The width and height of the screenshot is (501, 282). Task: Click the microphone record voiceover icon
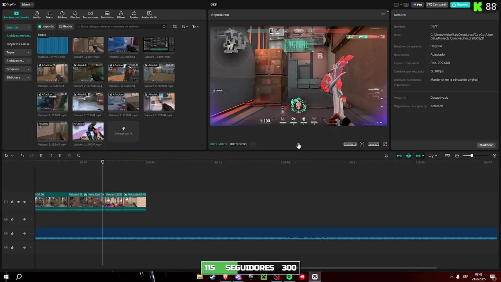click(x=386, y=156)
